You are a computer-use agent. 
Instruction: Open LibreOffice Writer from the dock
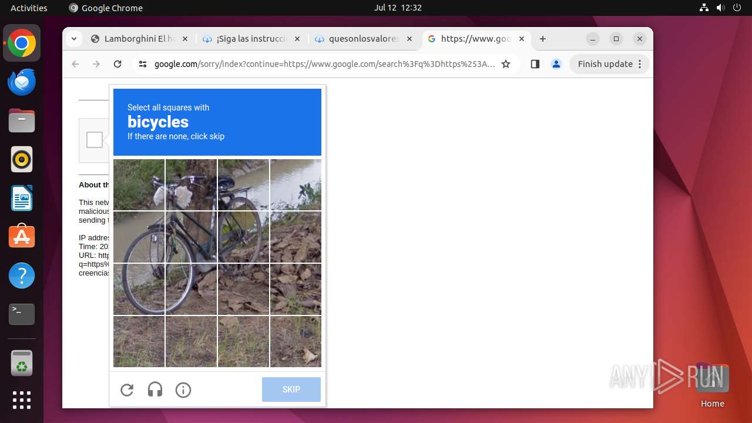(x=22, y=198)
